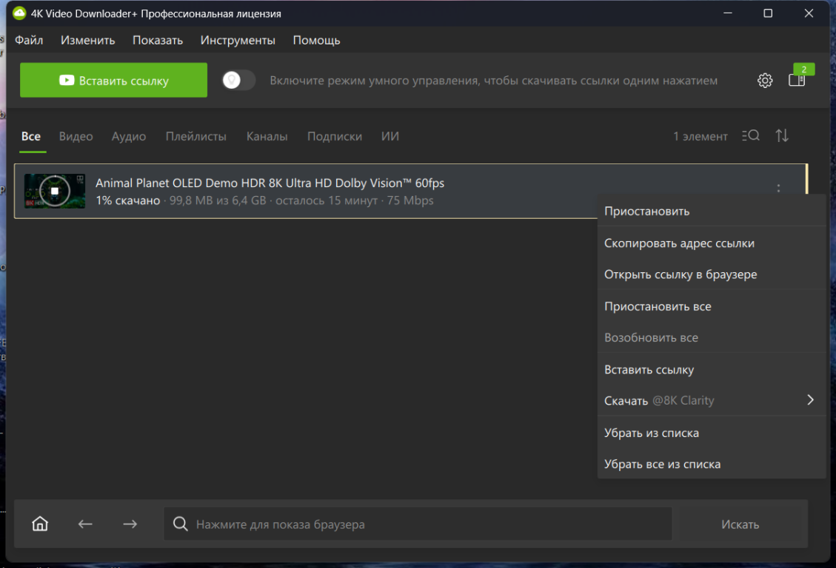
Task: Click the back arrow in browser bar
Action: point(85,524)
